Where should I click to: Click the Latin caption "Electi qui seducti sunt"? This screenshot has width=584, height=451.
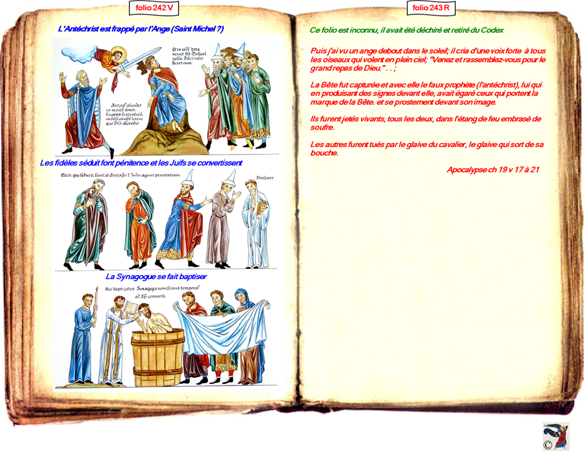[x=120, y=175]
